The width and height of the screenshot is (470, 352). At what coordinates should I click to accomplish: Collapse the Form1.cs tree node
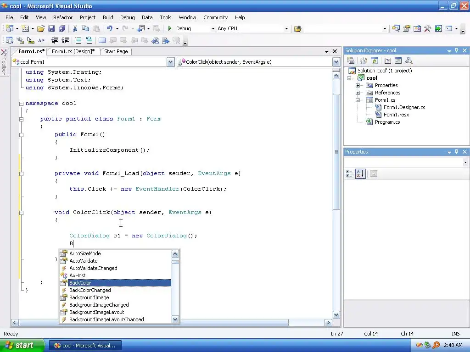(358, 100)
